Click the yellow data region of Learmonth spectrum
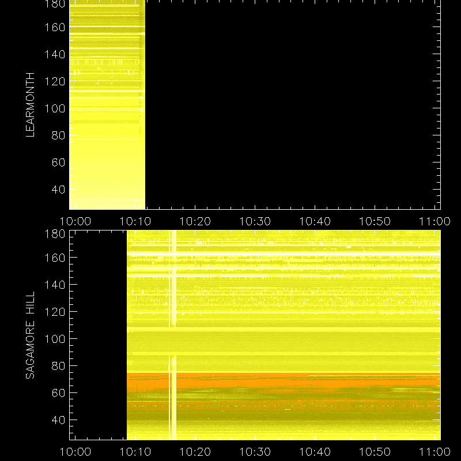The image size is (461, 461). (107, 105)
